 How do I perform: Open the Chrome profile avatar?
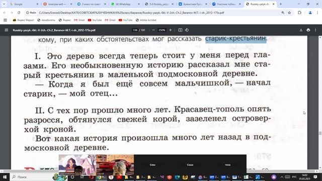310,13
